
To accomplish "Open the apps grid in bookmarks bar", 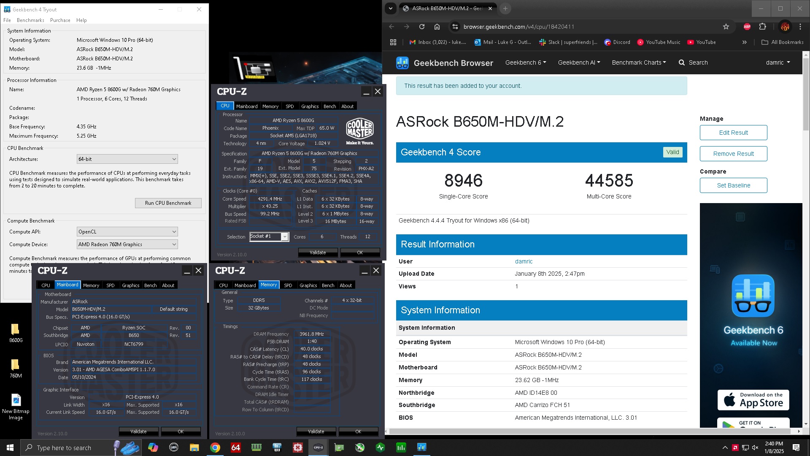I will pyautogui.click(x=393, y=42).
